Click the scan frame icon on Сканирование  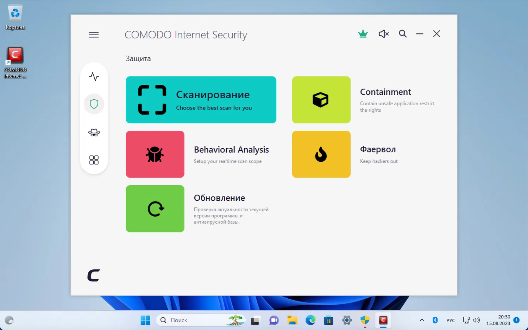point(152,100)
